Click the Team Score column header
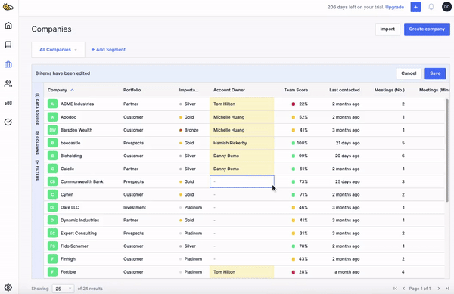 point(296,90)
